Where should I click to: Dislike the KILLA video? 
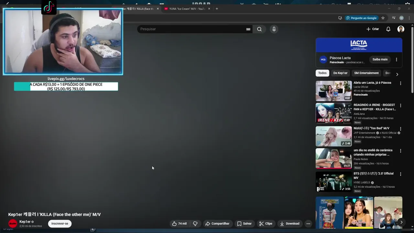click(195, 224)
